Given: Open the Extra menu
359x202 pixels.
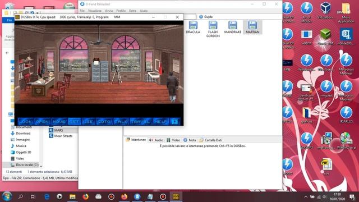Looking at the screenshot, I should point(132,11).
